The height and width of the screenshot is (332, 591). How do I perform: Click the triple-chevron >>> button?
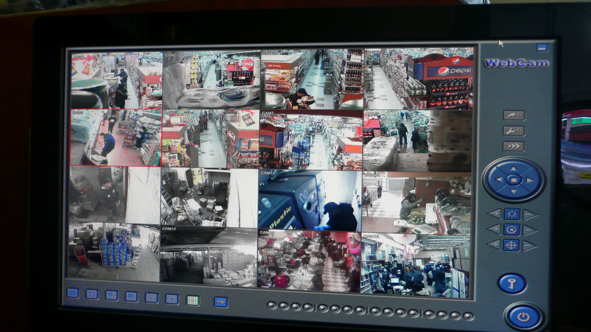pos(513,146)
